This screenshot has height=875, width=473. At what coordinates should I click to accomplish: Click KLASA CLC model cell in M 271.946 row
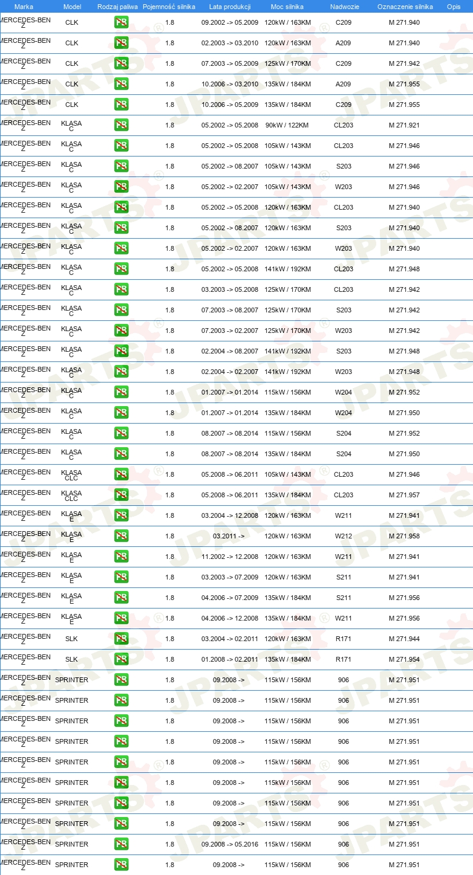(71, 476)
